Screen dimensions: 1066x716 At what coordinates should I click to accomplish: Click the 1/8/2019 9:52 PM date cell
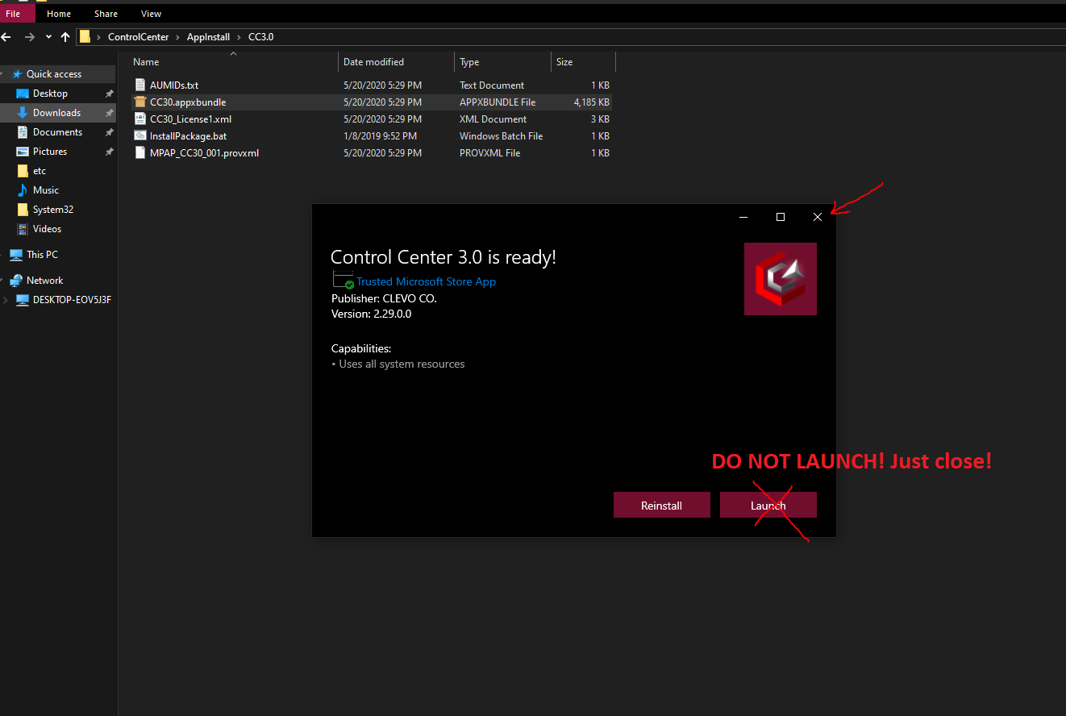coord(380,136)
